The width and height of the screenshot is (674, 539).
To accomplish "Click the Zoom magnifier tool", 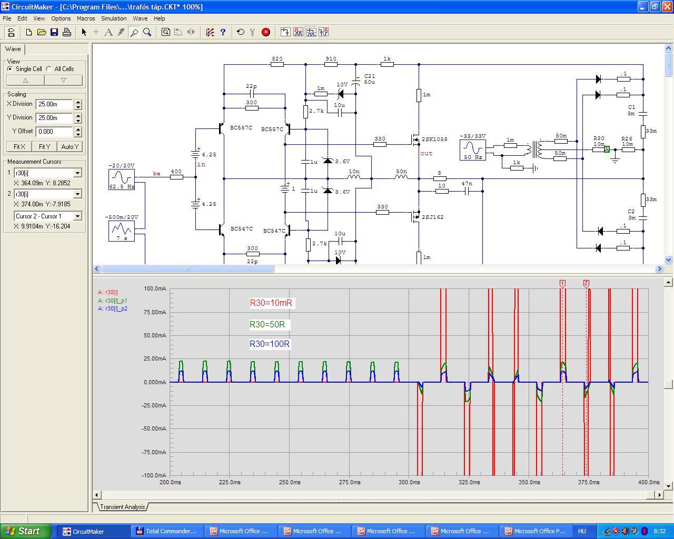I will click(x=147, y=32).
